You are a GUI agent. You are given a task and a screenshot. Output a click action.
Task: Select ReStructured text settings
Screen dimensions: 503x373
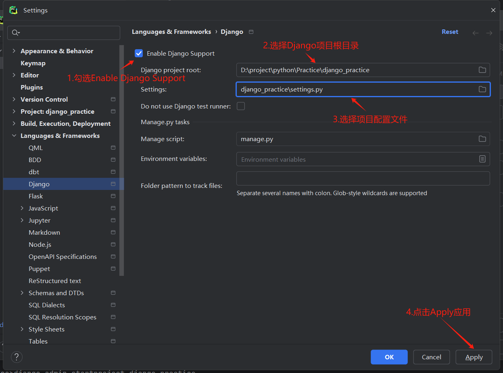tap(55, 281)
